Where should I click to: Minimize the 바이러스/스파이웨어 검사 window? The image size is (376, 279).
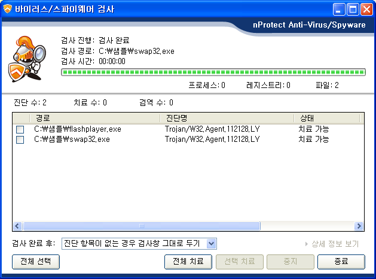click(339, 10)
